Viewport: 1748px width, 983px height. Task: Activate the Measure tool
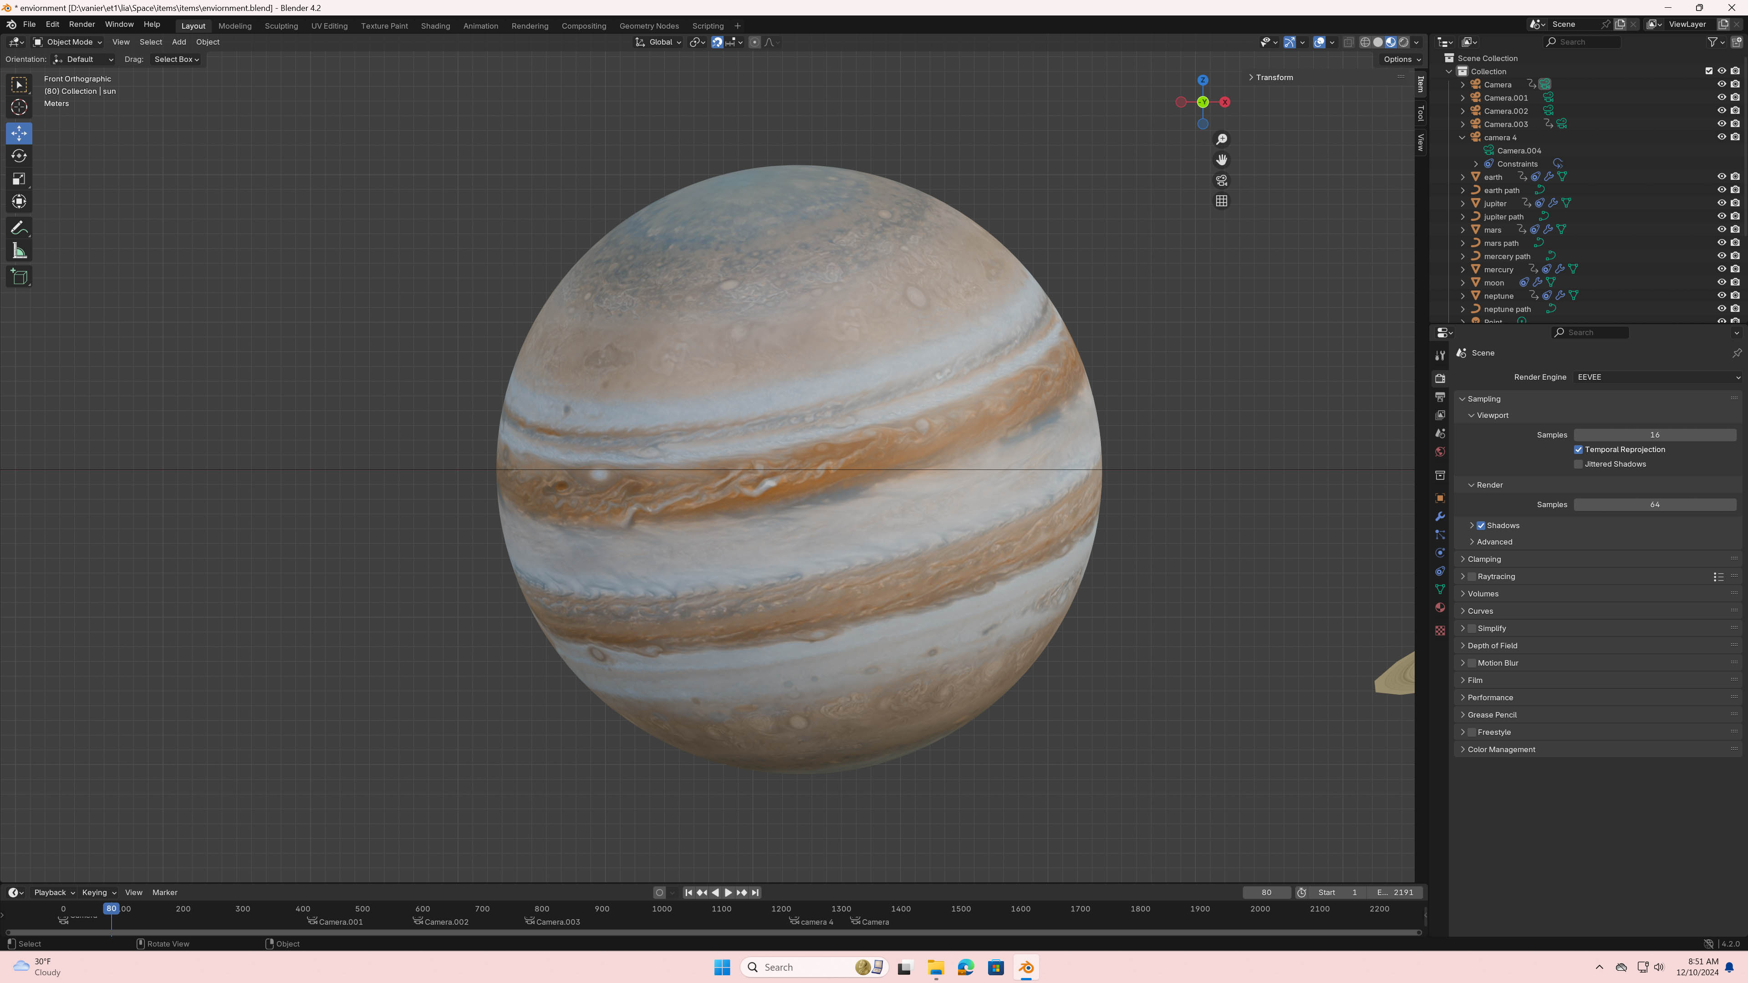pyautogui.click(x=19, y=252)
